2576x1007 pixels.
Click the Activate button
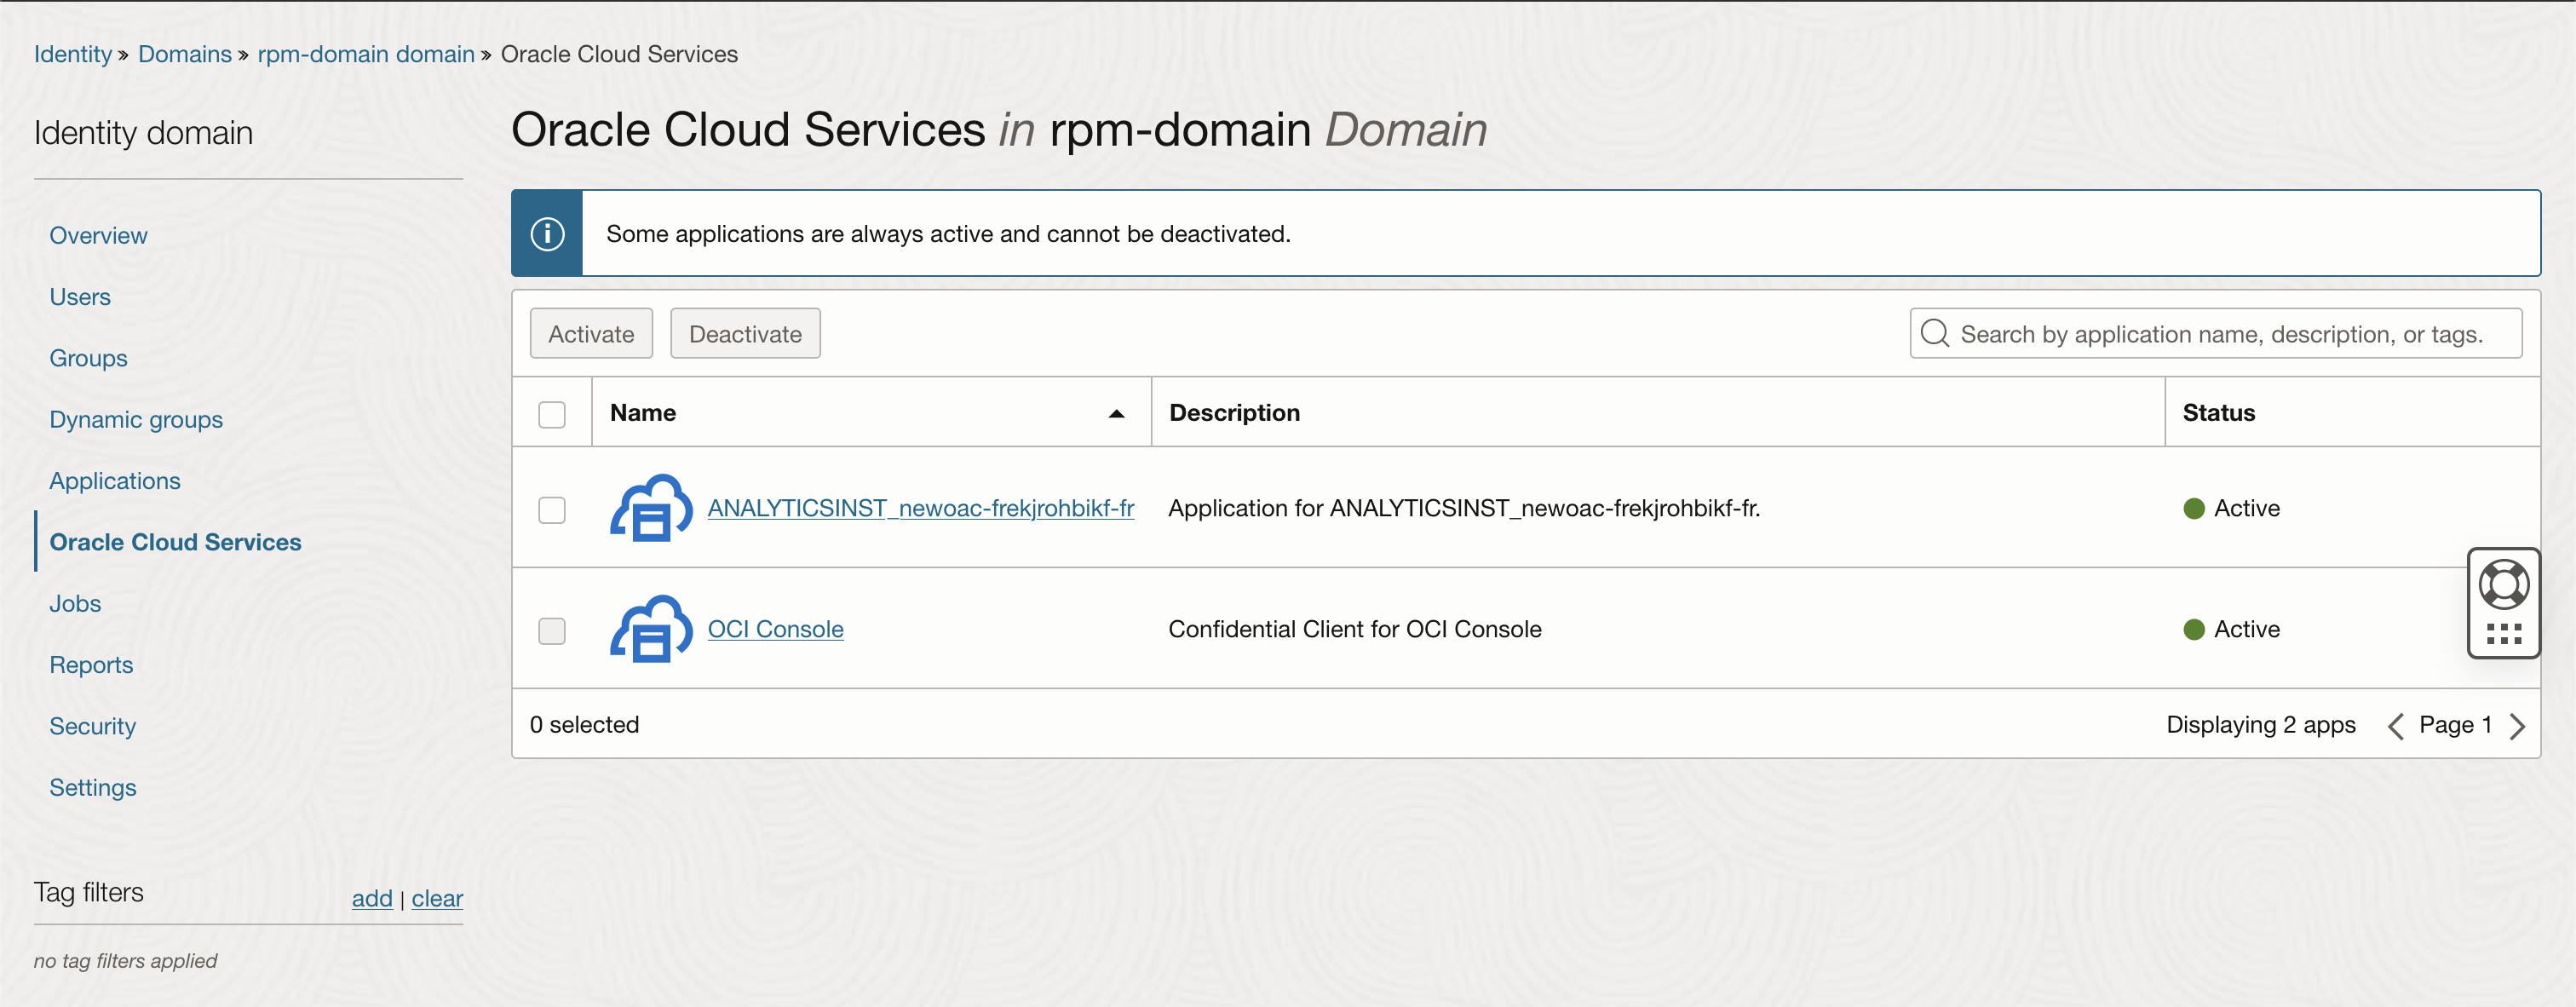[590, 333]
